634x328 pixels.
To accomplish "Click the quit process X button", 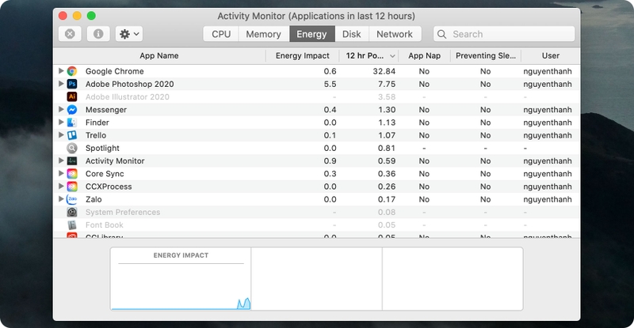I will tap(70, 34).
